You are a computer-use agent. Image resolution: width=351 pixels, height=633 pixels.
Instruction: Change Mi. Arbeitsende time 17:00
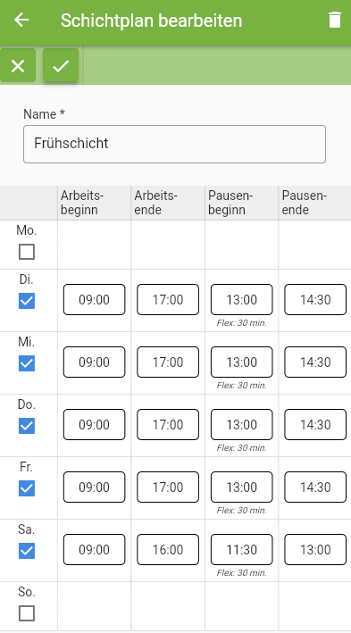coord(168,362)
